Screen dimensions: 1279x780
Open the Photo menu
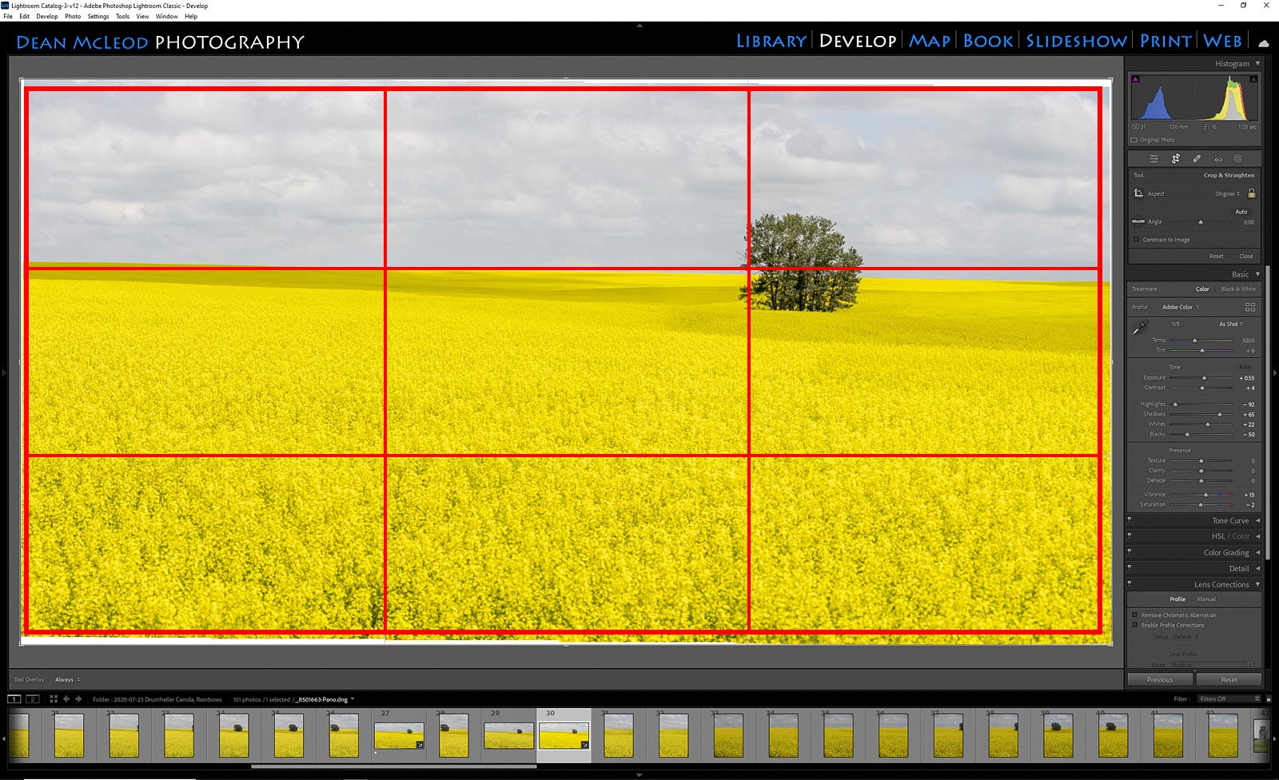(72, 16)
